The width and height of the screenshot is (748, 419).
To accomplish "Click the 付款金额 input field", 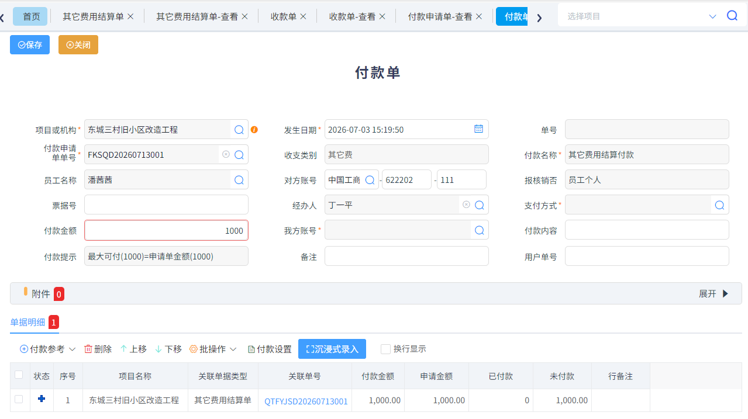I will [166, 230].
